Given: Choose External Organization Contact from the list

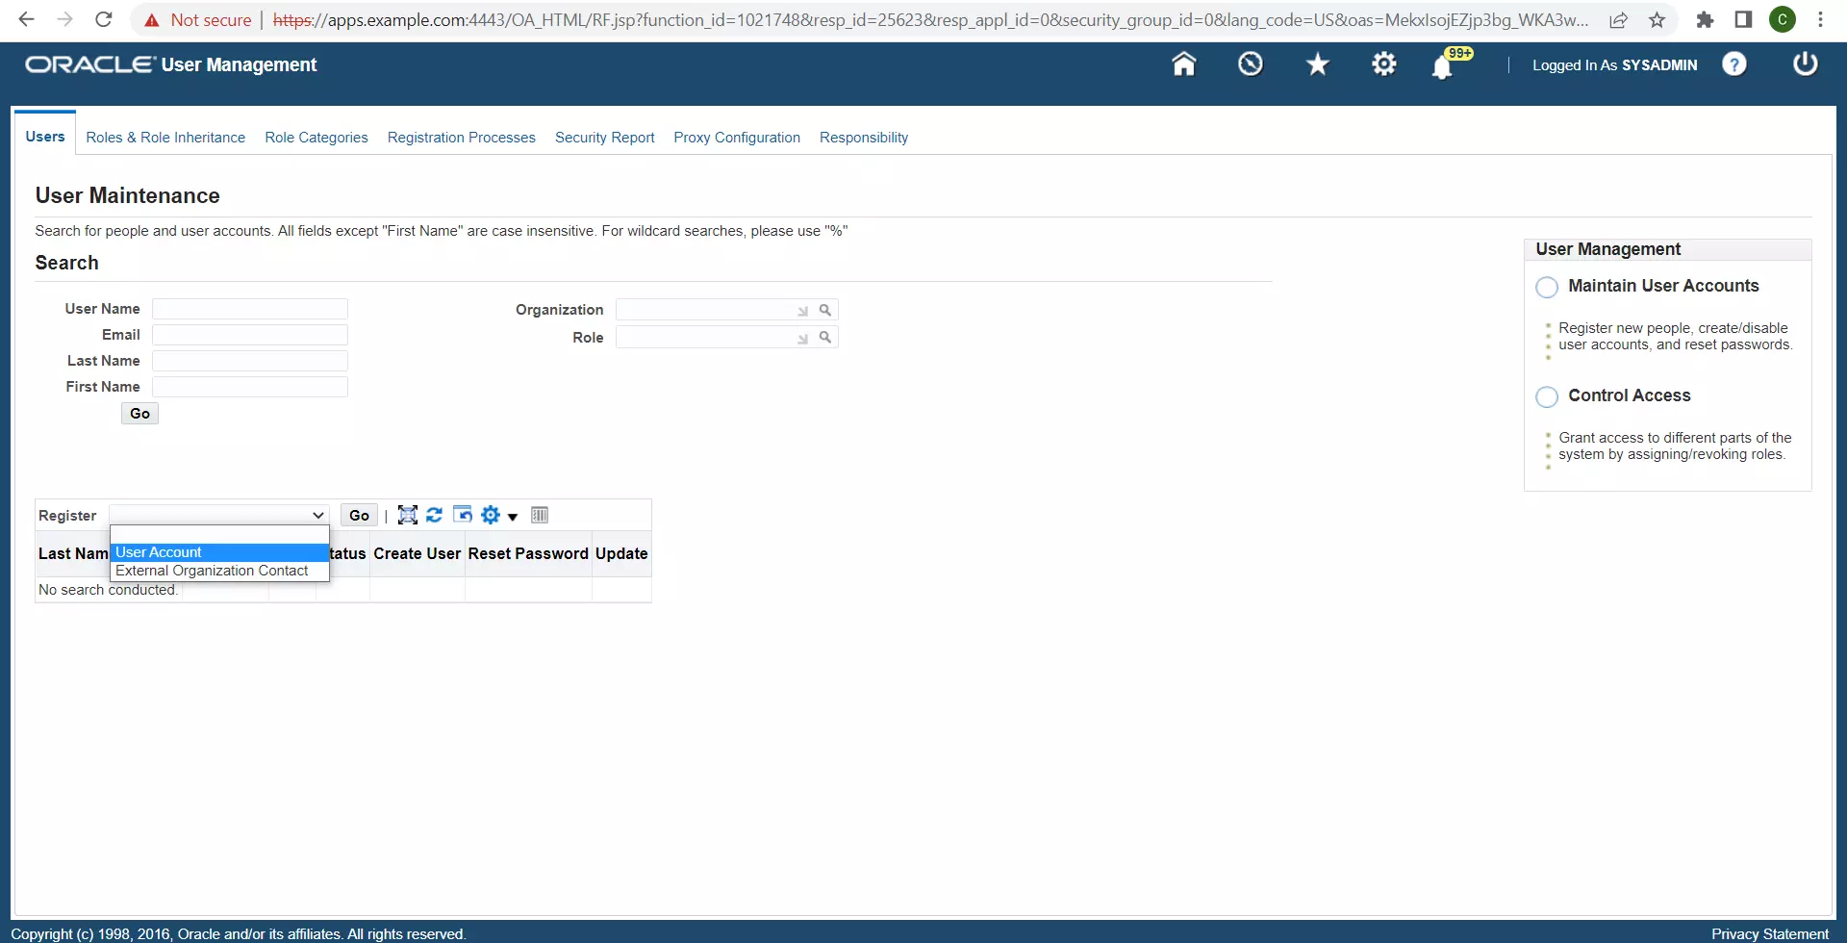Looking at the screenshot, I should point(213,570).
